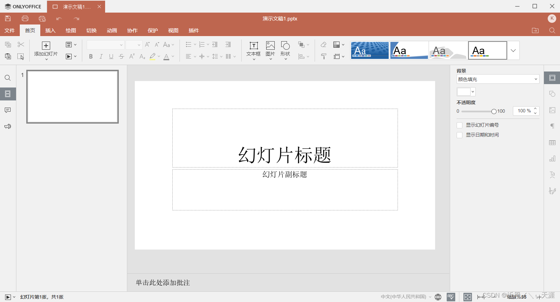Viewport: 560px width, 302px height.
Task: Insert an image via 图片
Action: coord(270,51)
